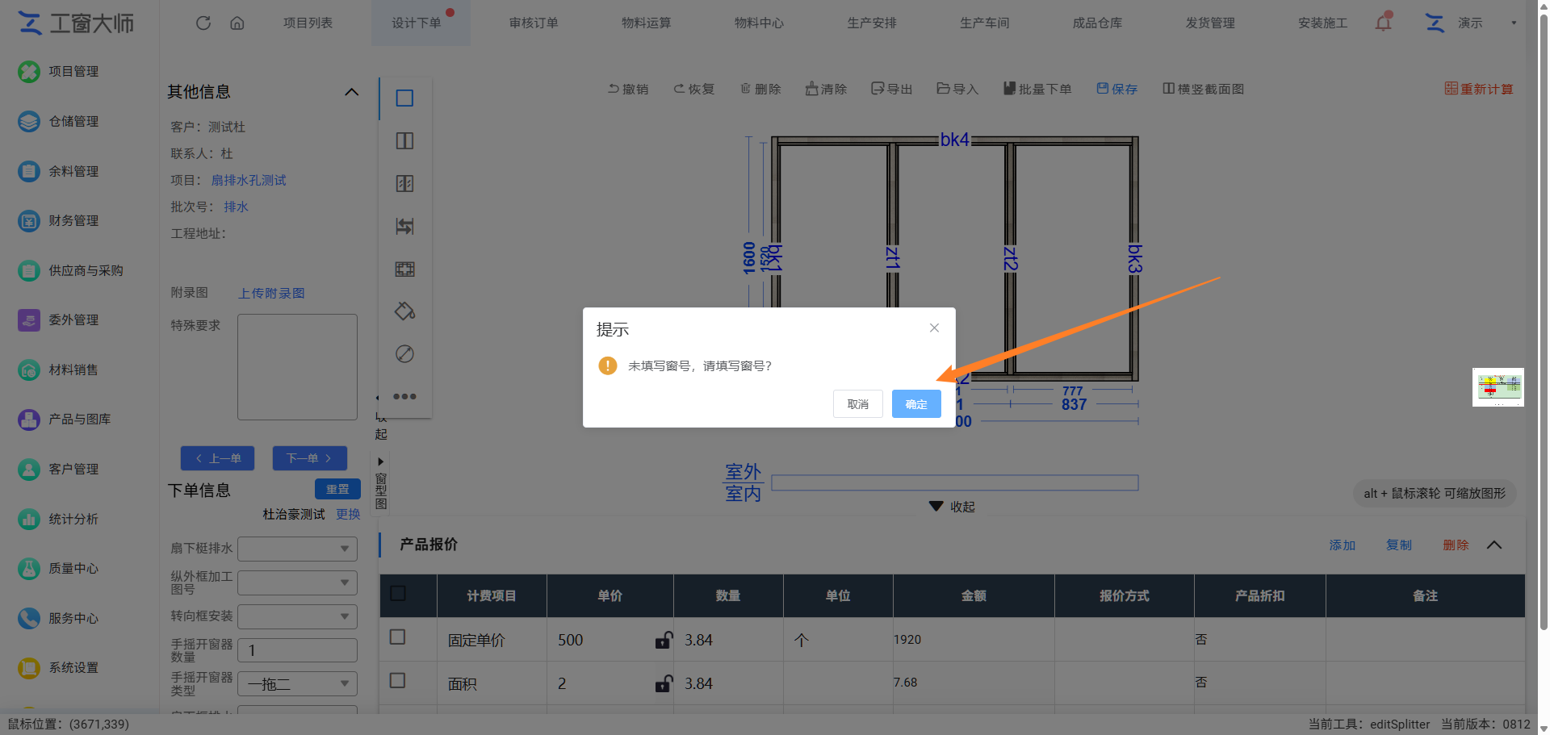Select the hatched glass pane tool
Image resolution: width=1550 pixels, height=735 pixels.
405,184
